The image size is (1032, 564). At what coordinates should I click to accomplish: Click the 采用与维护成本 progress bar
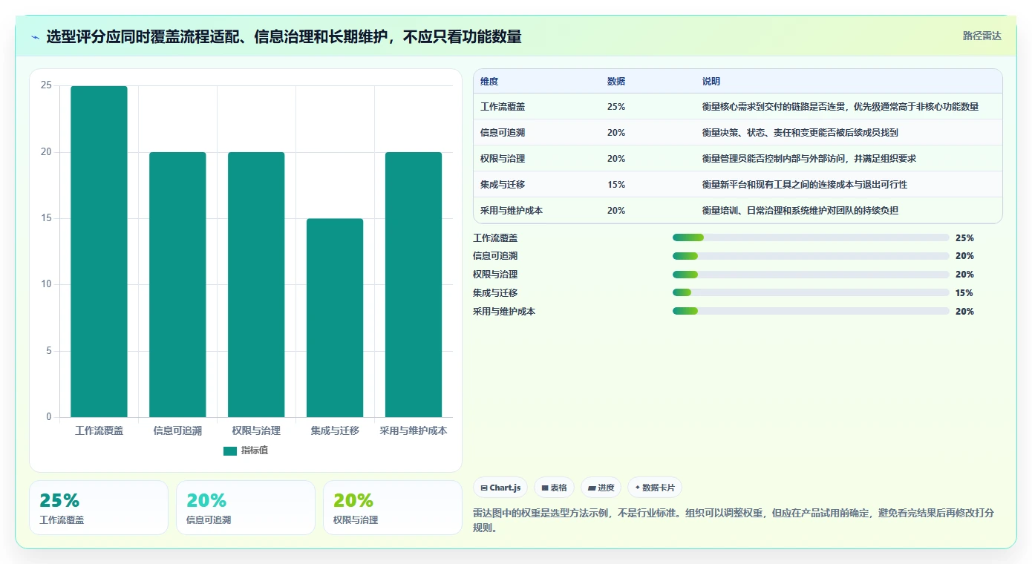(x=811, y=312)
